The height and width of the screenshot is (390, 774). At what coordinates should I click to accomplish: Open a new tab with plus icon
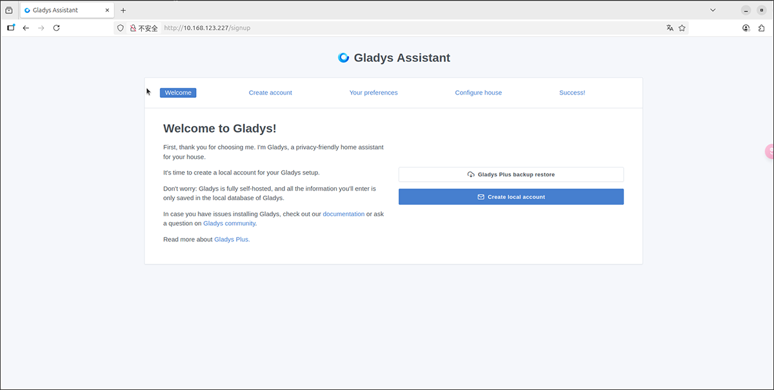tap(123, 10)
